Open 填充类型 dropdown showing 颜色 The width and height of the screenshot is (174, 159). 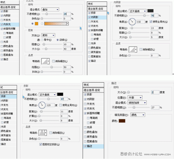138,115
